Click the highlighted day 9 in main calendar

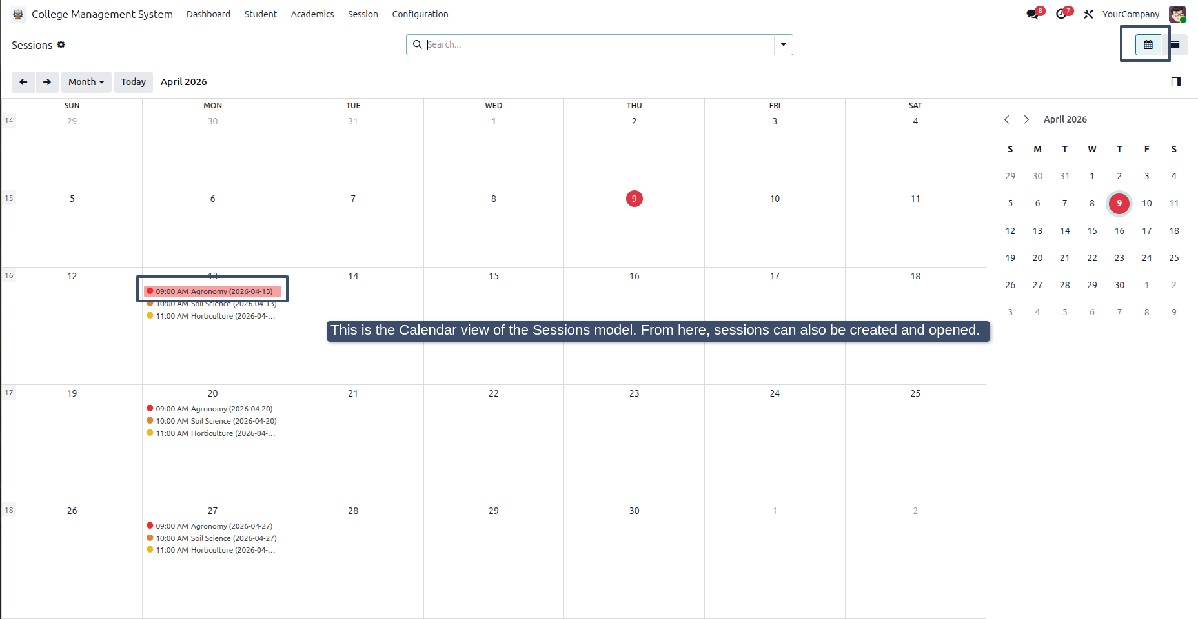(x=635, y=199)
